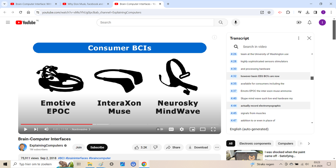
Task: Change the English (auto-generated) transcript language
Action: [x=249, y=129]
